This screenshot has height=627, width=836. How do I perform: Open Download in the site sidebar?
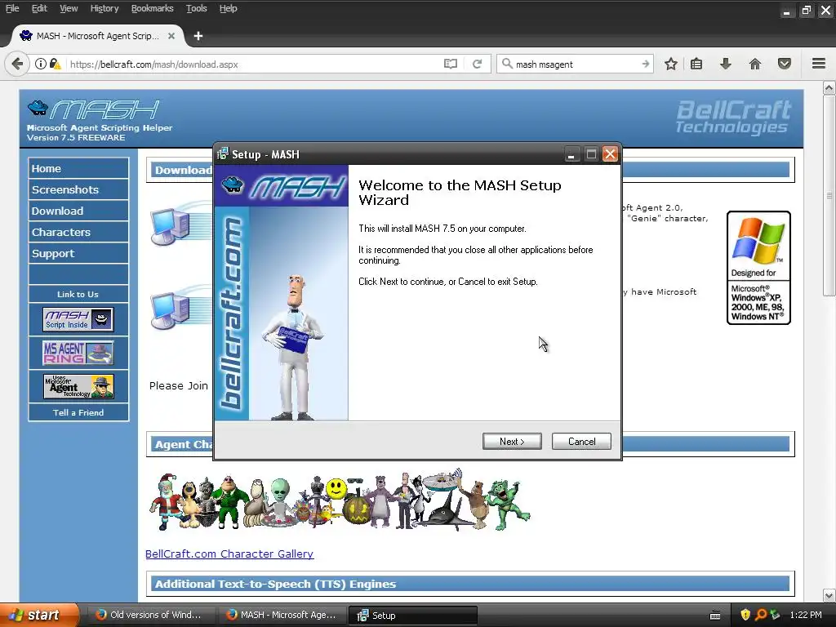[x=78, y=211]
